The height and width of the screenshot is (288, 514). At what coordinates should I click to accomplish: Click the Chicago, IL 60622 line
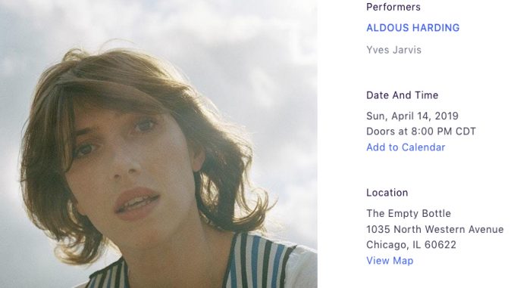tap(411, 245)
